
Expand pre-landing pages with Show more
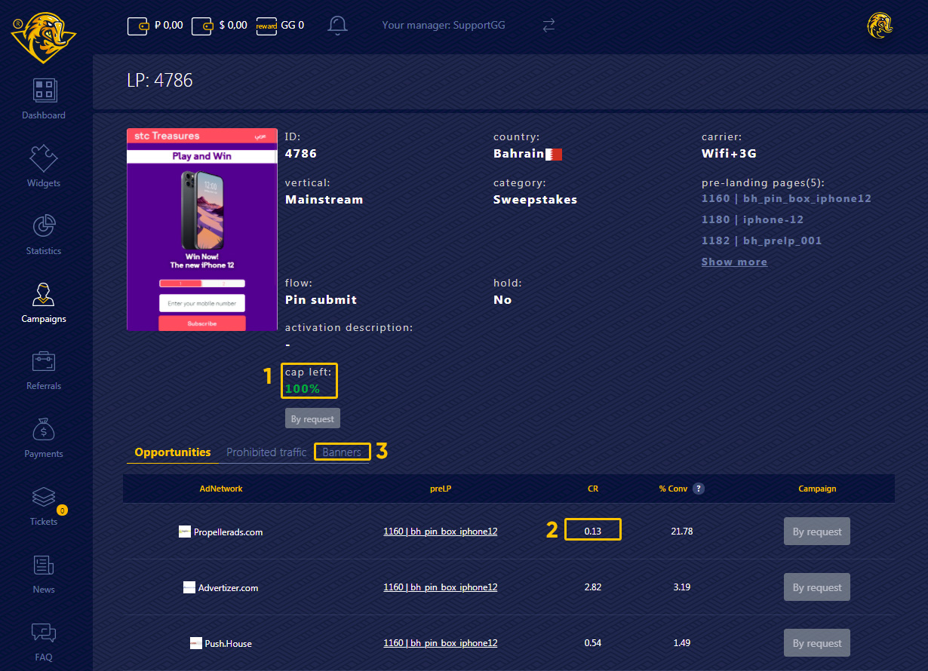click(734, 262)
